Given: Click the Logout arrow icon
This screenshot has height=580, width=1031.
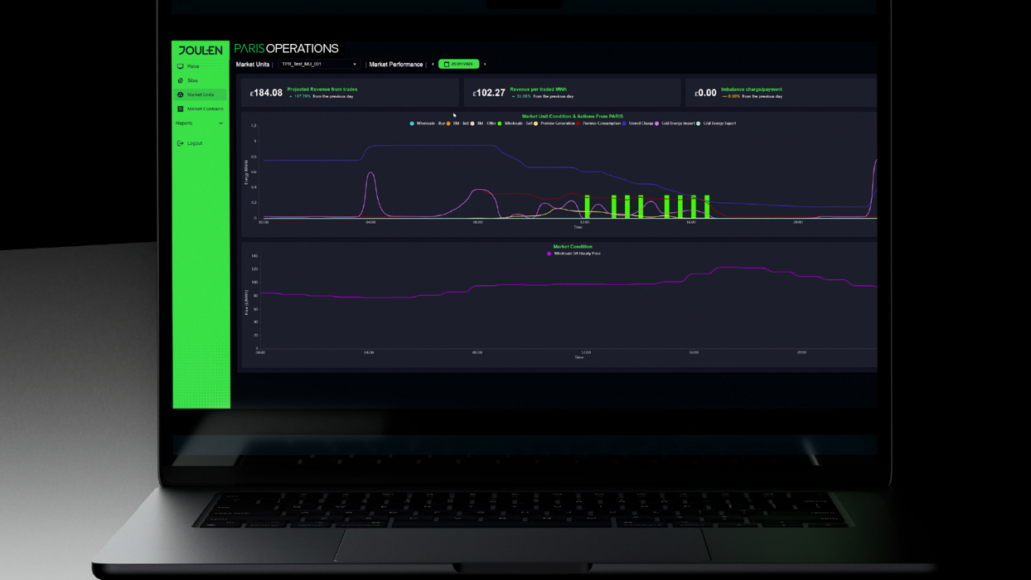Looking at the screenshot, I should [181, 143].
